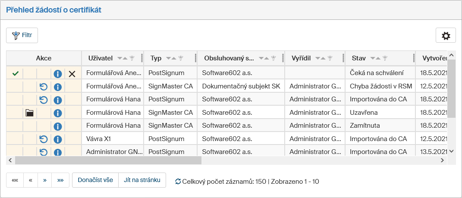
Task: Go to the next page of records
Action: [45, 180]
